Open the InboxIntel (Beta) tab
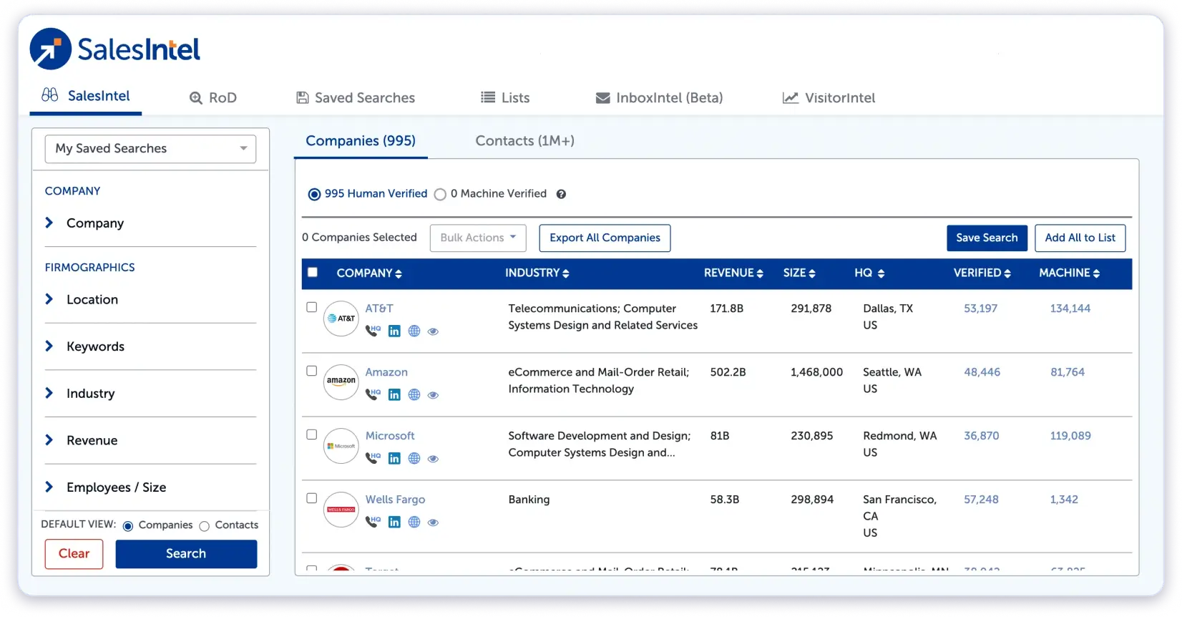 (x=659, y=98)
